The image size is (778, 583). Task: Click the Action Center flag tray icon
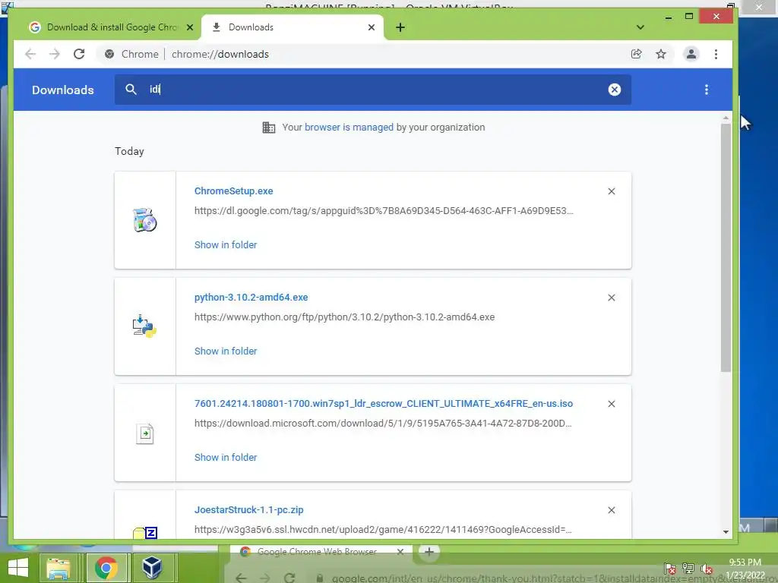pos(669,568)
